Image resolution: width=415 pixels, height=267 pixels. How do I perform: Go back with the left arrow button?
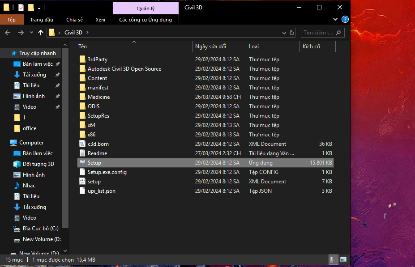click(x=8, y=33)
